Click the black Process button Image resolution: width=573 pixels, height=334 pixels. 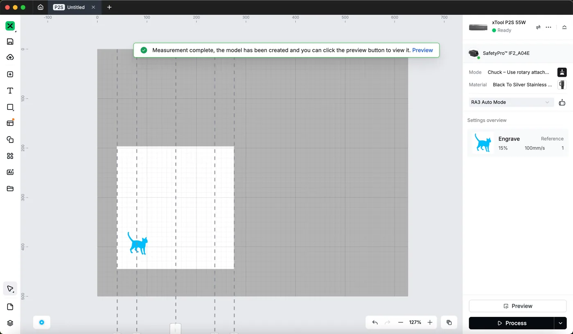511,323
